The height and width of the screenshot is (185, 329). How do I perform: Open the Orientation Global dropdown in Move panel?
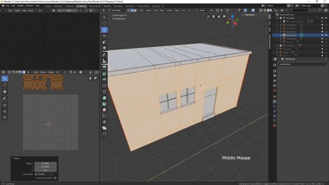click(x=44, y=174)
